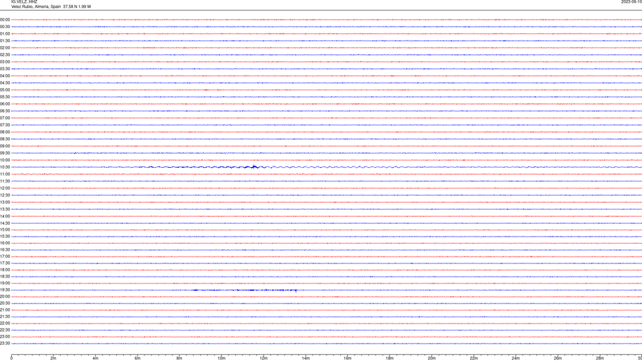Screen dimensions: 642x361
Task: Click the 0 mark on the minute axis
Action: 11,358
